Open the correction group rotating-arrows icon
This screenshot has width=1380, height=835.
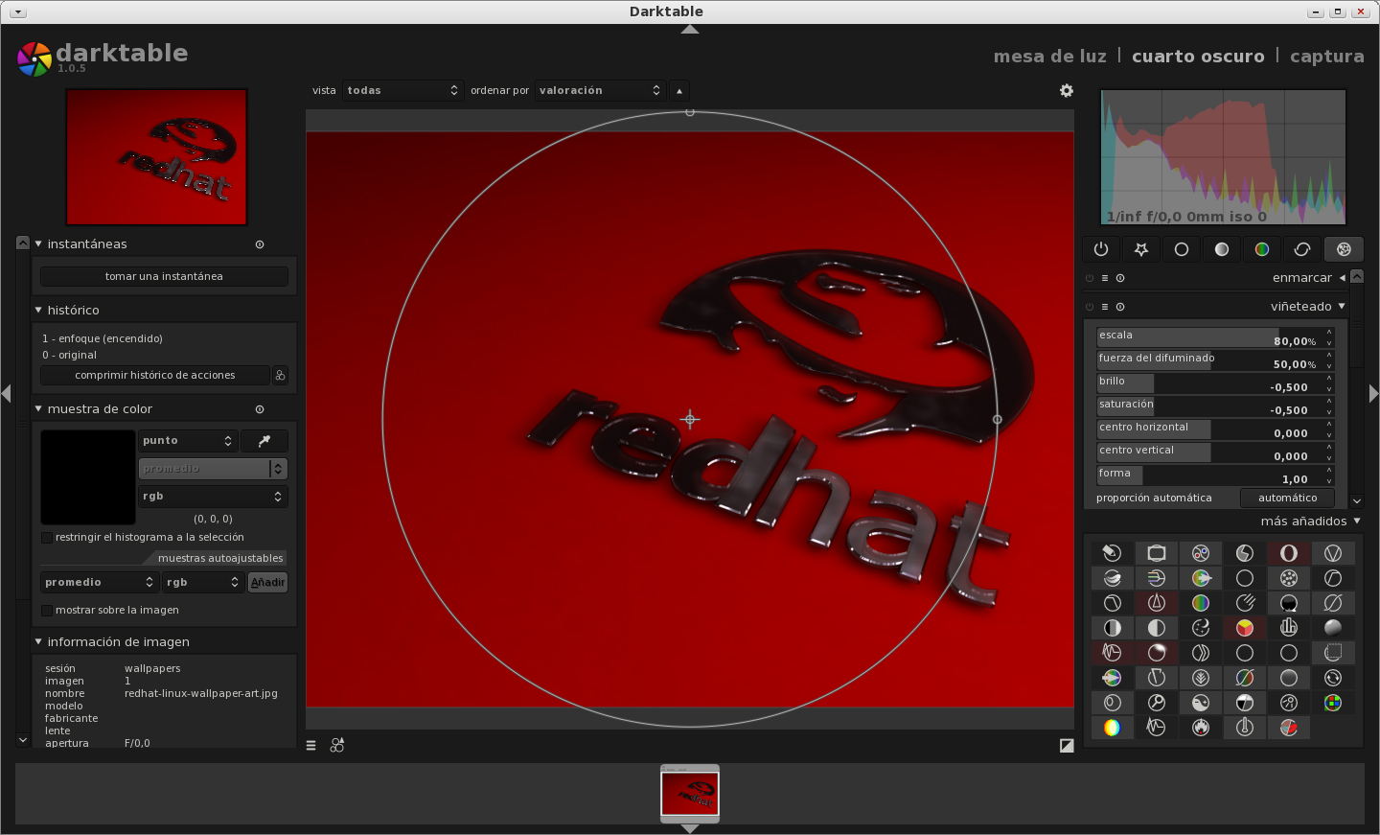[x=1302, y=249]
